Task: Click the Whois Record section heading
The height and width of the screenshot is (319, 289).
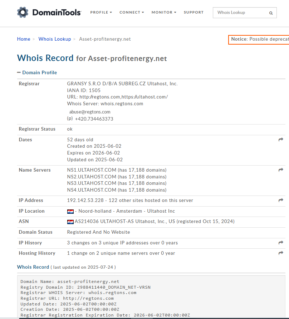Action: point(33,267)
